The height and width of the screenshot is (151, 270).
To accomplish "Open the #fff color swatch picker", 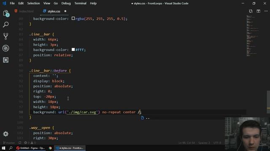I will coord(73,49).
